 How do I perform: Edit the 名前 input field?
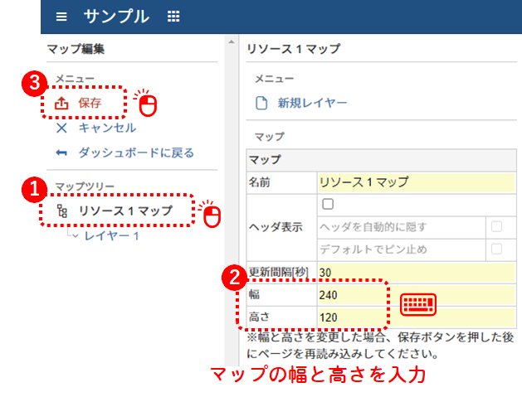tap(417, 182)
